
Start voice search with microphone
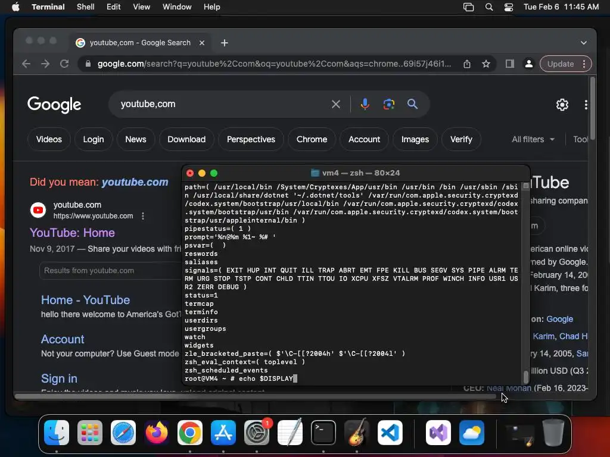[x=365, y=104]
